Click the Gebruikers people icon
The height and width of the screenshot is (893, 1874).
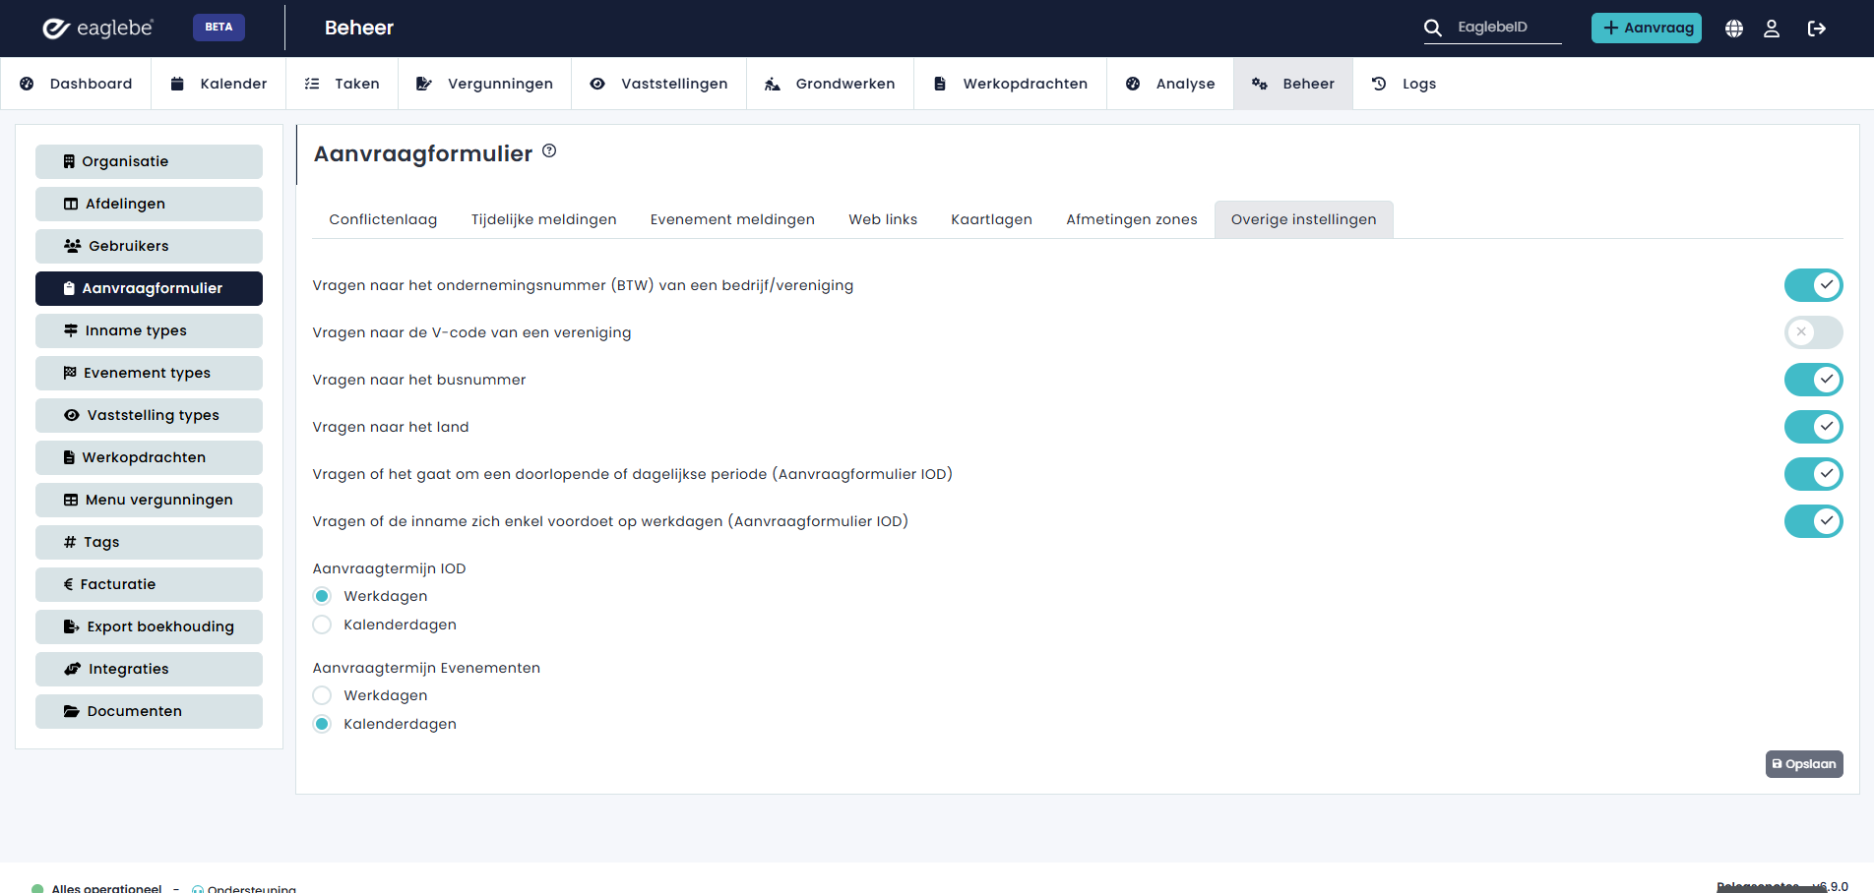(73, 246)
